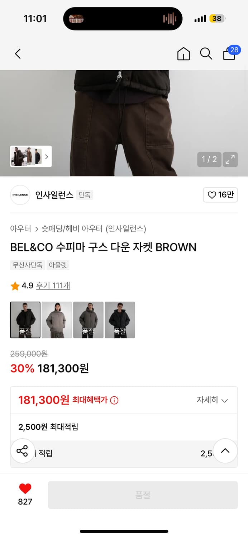Tap the share icon
The height and width of the screenshot is (538, 248).
click(22, 451)
